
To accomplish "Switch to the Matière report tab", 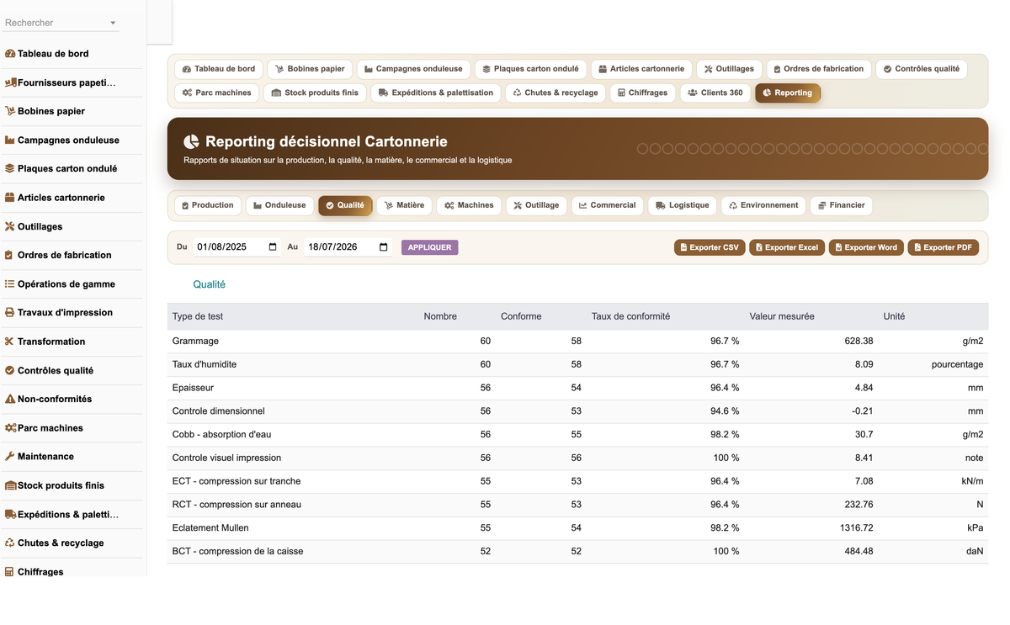I will pyautogui.click(x=404, y=205).
